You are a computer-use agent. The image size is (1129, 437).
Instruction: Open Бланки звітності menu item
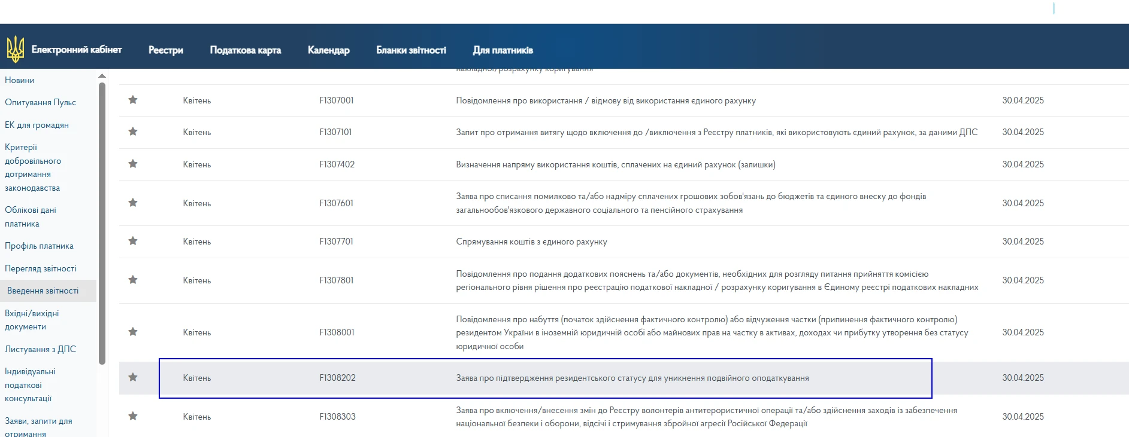click(411, 50)
